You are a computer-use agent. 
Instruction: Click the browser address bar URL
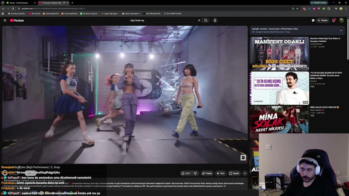[53, 8]
